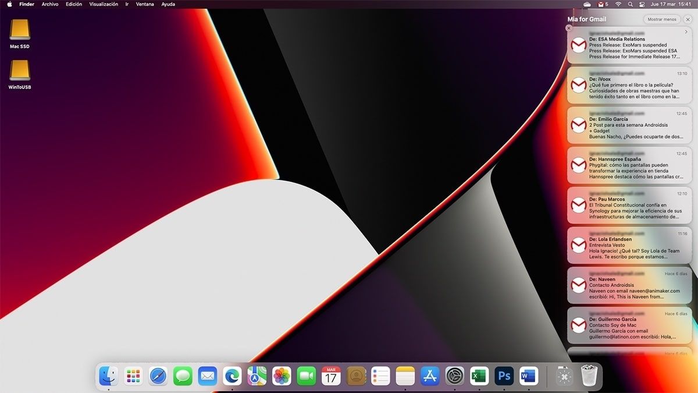The height and width of the screenshot is (393, 698).
Task: Open Microsoft Word from the Dock
Action: pos(528,377)
